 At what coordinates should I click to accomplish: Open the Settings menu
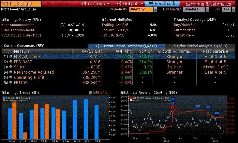click(x=59, y=4)
